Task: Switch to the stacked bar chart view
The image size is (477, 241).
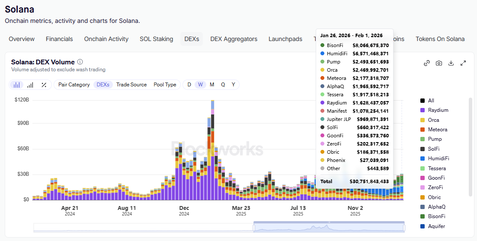Action: coord(17,85)
